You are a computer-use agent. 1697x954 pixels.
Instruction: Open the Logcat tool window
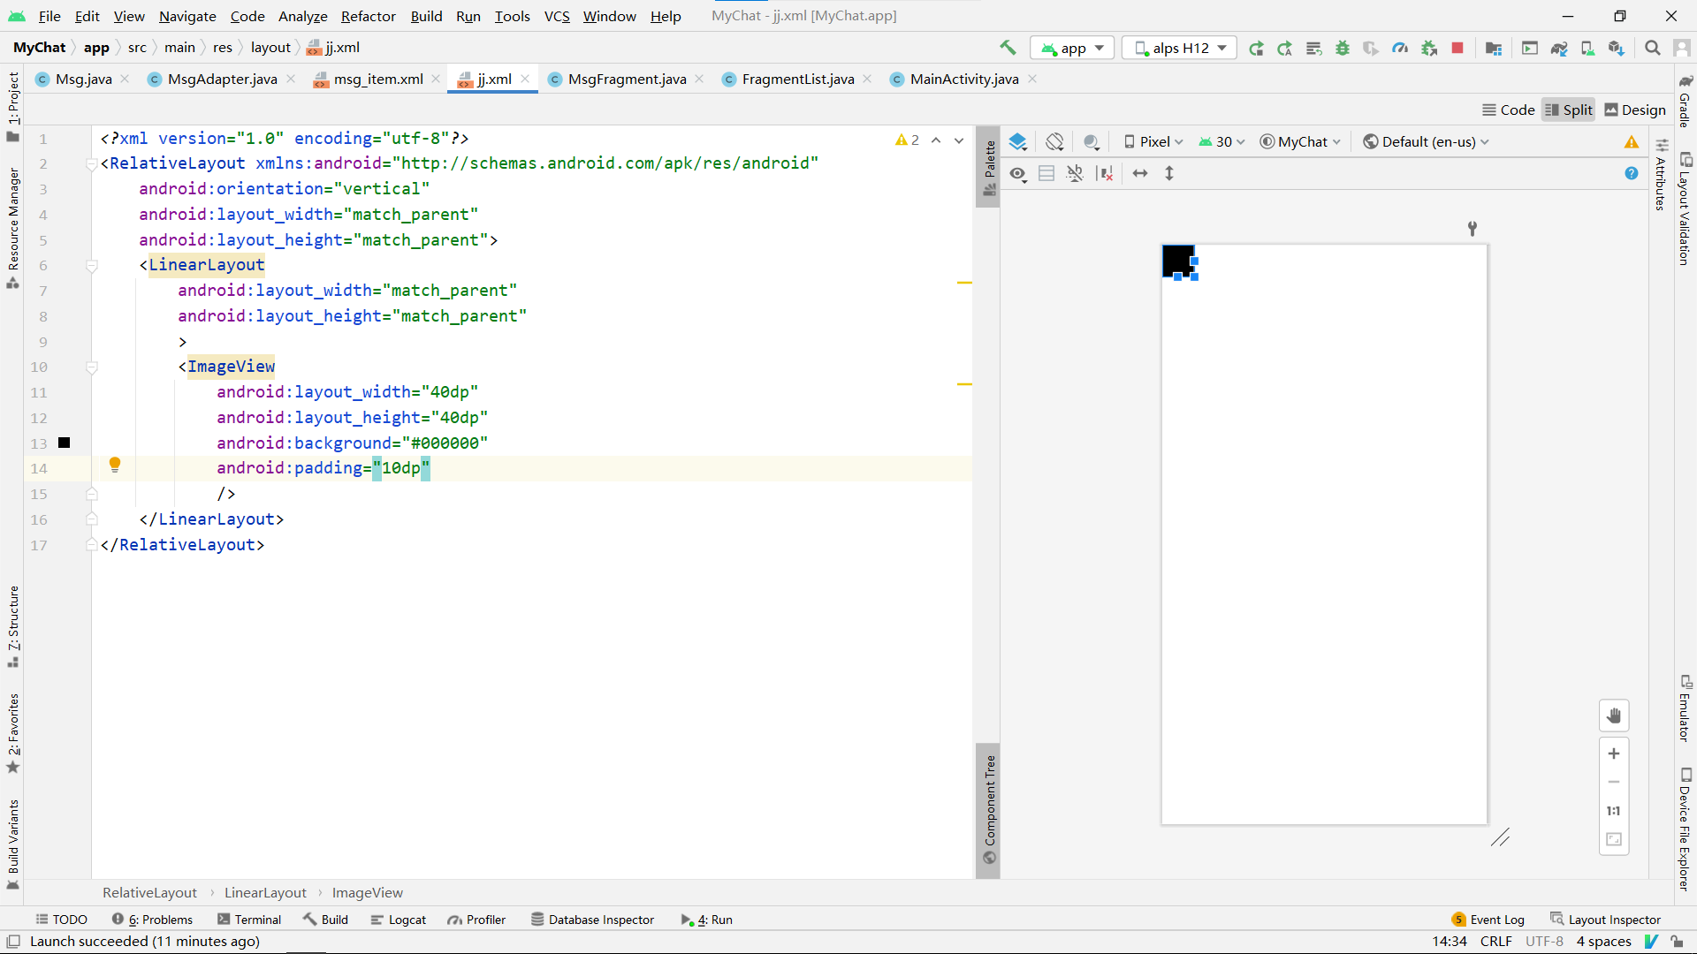399,919
